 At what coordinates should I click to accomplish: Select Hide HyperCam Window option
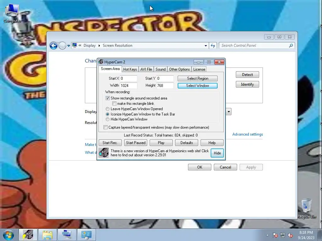point(108,119)
